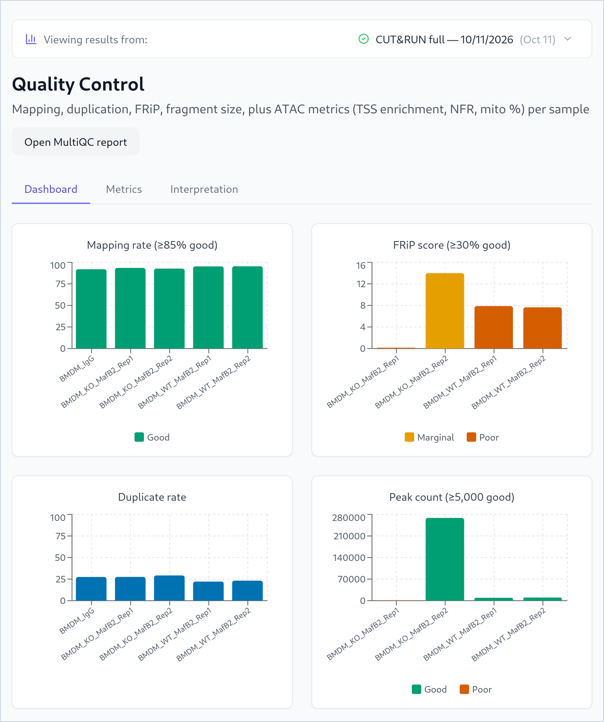
Task: Pick the BMDM_WT_MafB2_Rep1 bar in Duplicate rate
Action: click(208, 591)
